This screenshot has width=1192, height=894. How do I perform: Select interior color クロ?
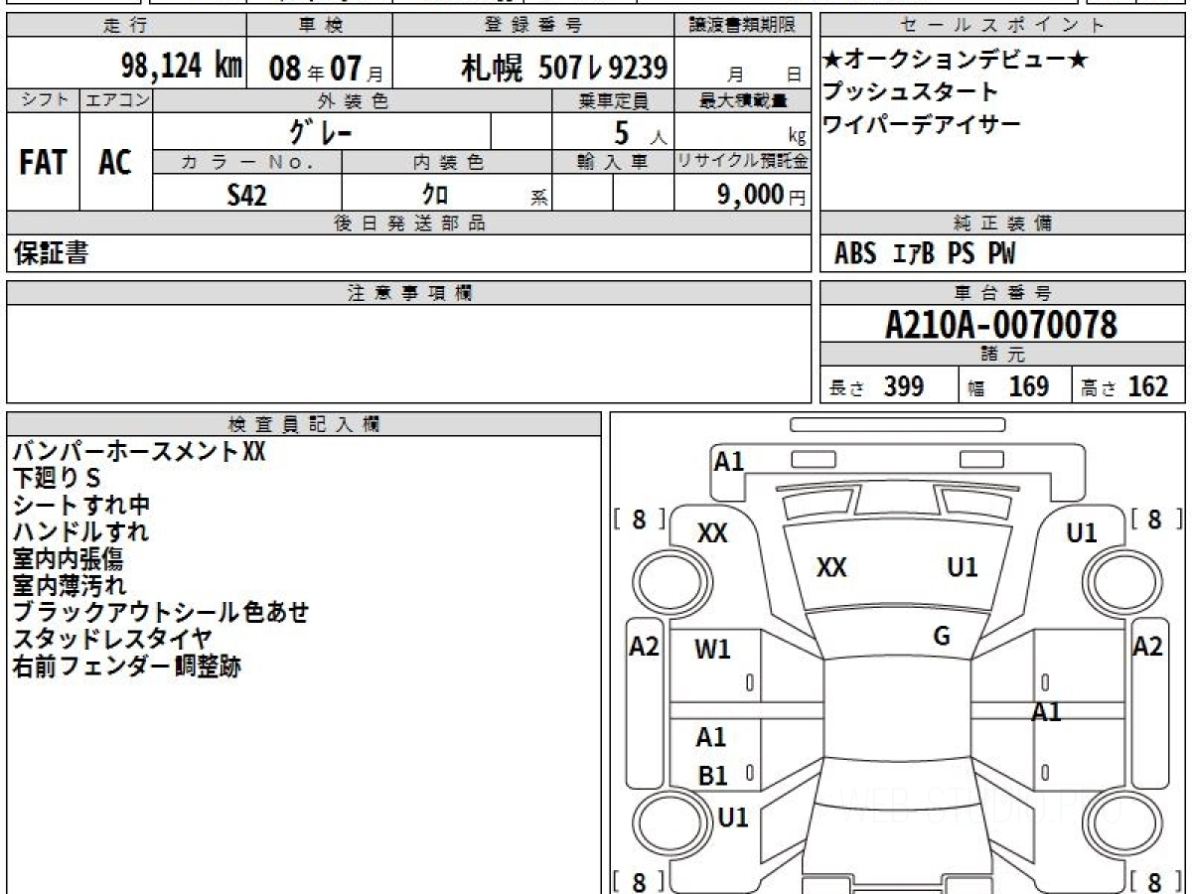[x=435, y=195]
